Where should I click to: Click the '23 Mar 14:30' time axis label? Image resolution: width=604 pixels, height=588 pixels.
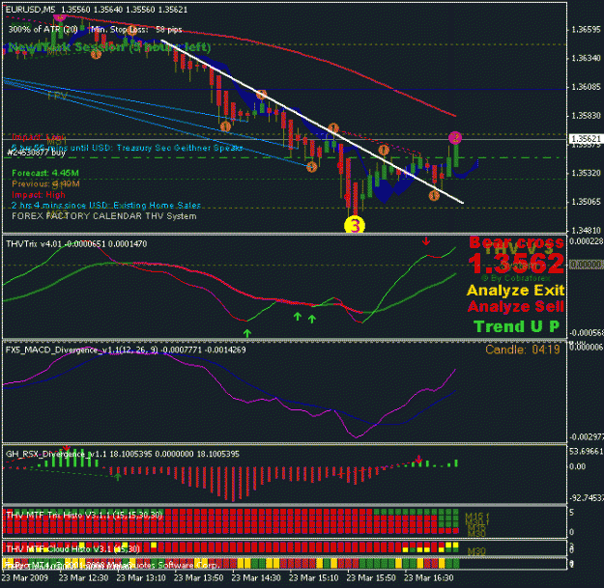256,577
